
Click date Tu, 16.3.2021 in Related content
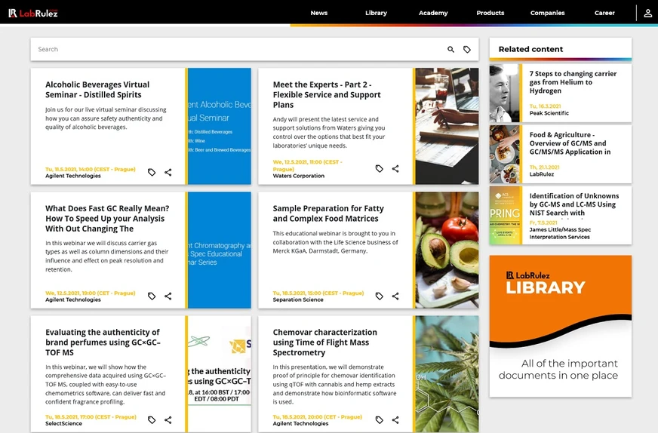tap(545, 106)
